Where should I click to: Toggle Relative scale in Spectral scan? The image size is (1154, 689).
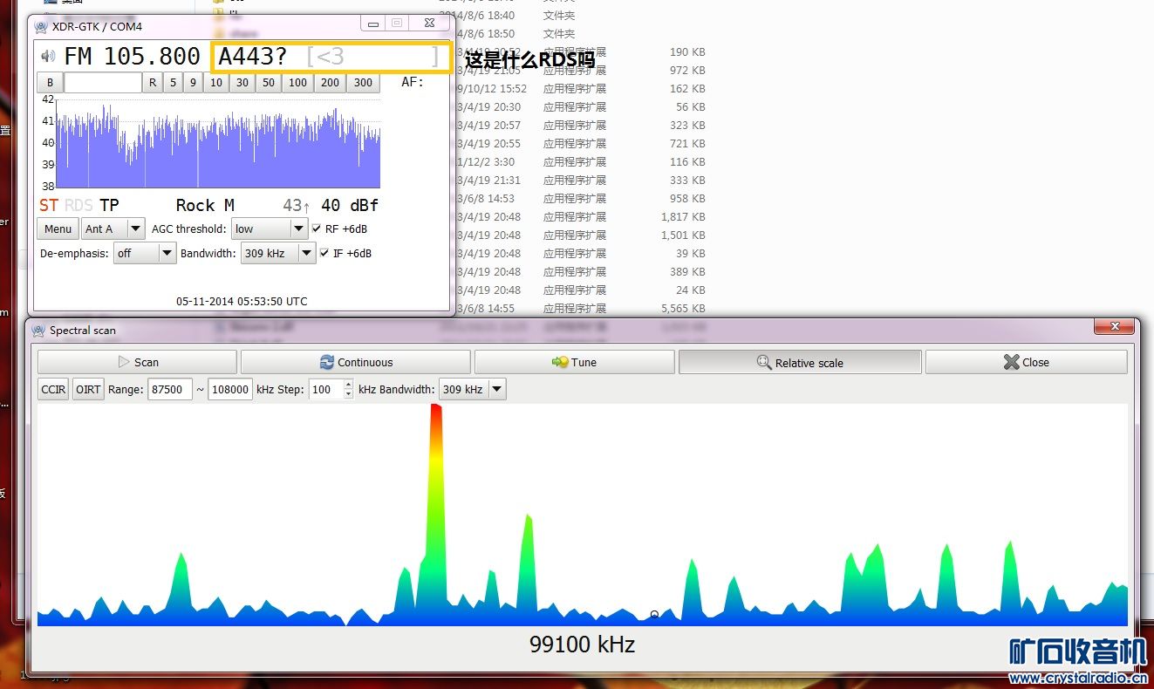tap(799, 362)
